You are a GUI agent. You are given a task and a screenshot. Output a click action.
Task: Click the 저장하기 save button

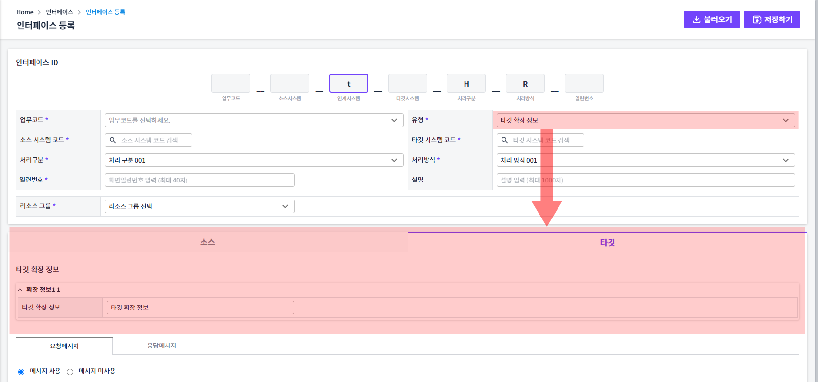pyautogui.click(x=772, y=19)
